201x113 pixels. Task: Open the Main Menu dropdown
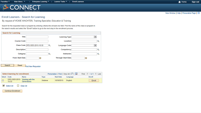19,2
